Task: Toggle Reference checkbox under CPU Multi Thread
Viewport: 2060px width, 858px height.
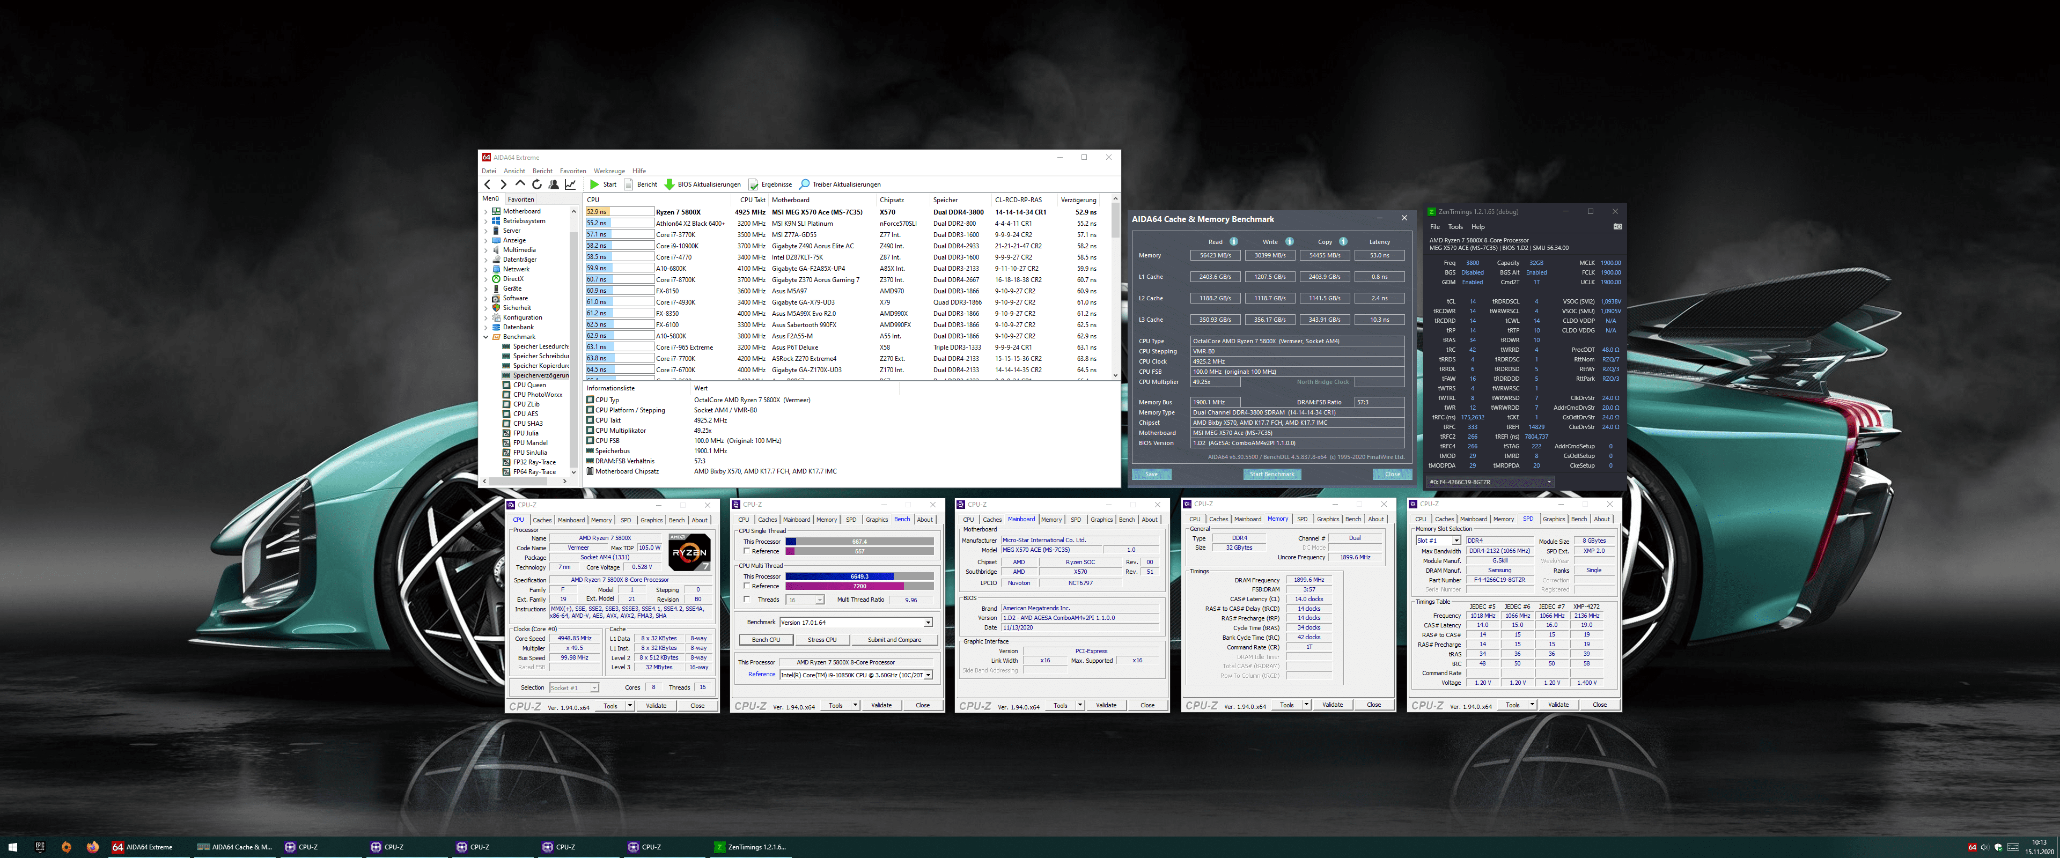Action: (746, 586)
